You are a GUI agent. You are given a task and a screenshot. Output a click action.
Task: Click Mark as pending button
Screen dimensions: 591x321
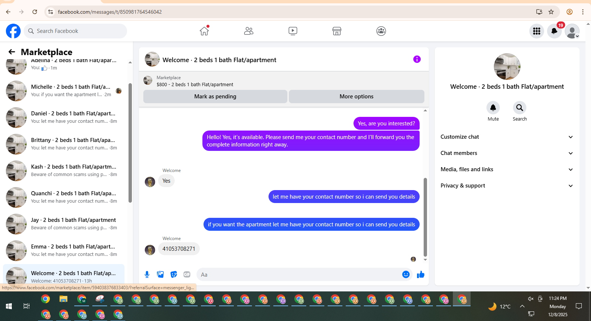click(x=215, y=97)
